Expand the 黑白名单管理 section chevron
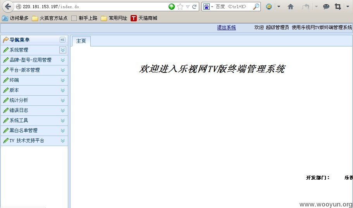The image size is (353, 208). [63, 131]
